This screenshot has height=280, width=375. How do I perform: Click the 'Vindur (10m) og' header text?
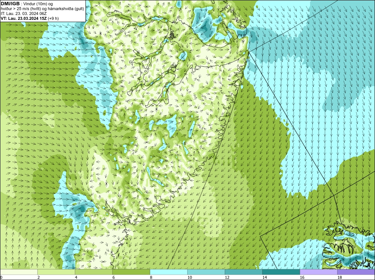tap(38, 4)
